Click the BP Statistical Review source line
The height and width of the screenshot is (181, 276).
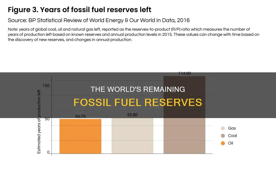[x=99, y=20]
